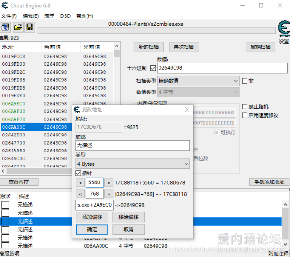
Task: Select result address 0019FD2C
Action: (x=14, y=72)
